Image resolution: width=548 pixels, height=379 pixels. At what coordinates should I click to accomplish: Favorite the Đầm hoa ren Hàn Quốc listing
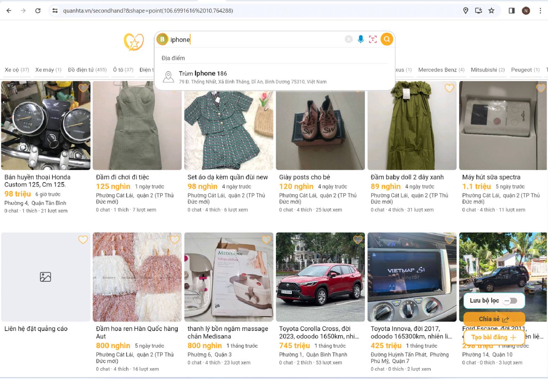pos(175,239)
